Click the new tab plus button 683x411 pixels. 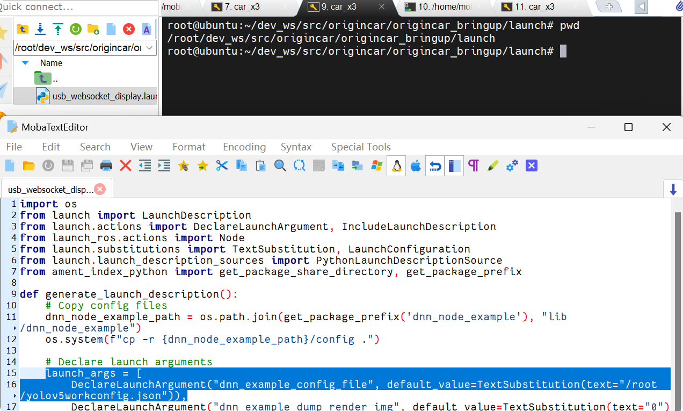[609, 7]
